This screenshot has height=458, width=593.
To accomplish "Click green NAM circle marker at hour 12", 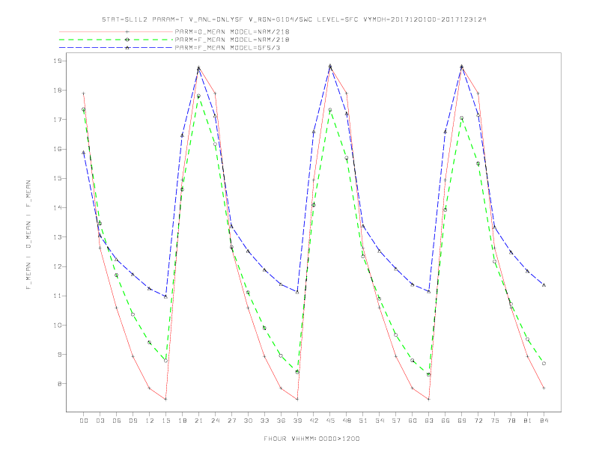I will tap(150, 343).
